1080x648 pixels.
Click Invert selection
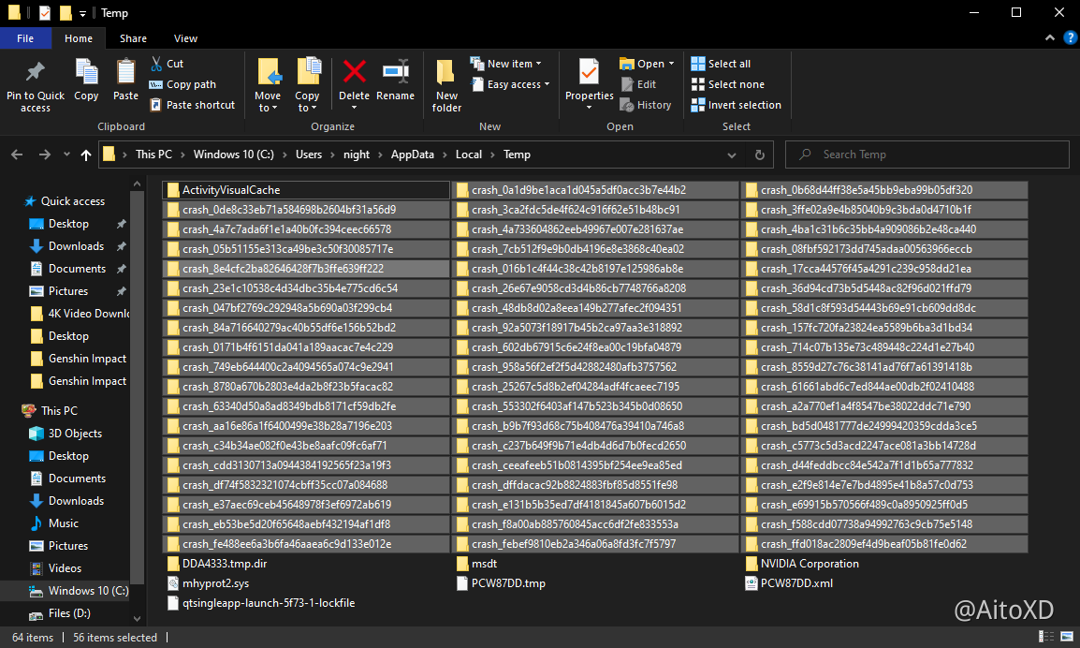pos(737,104)
